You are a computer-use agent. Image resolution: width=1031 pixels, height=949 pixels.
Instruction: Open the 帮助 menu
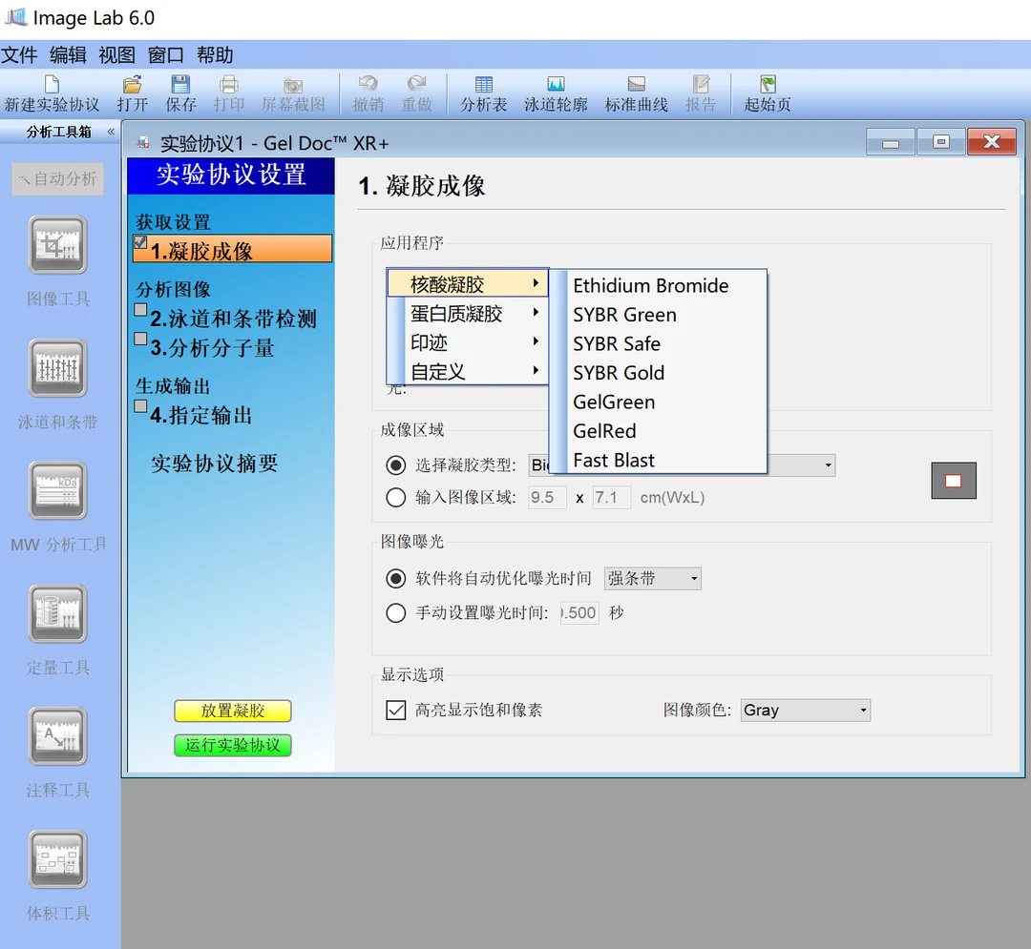click(215, 54)
